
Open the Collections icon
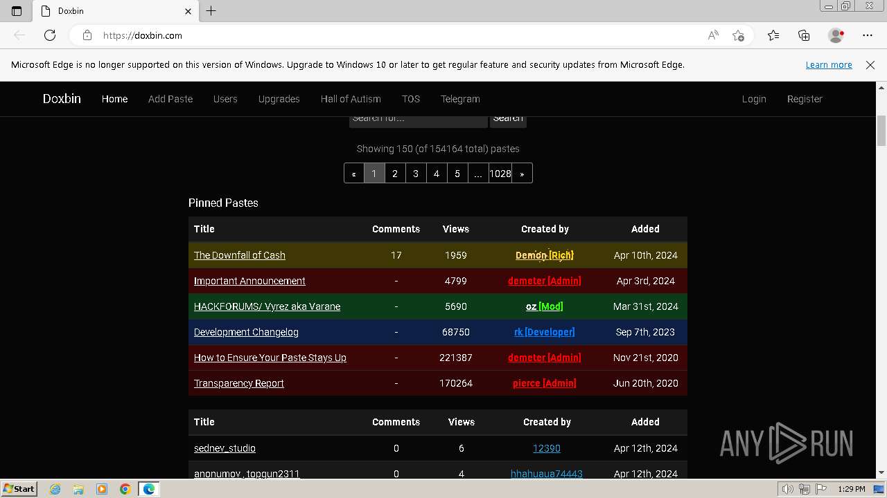(x=804, y=35)
